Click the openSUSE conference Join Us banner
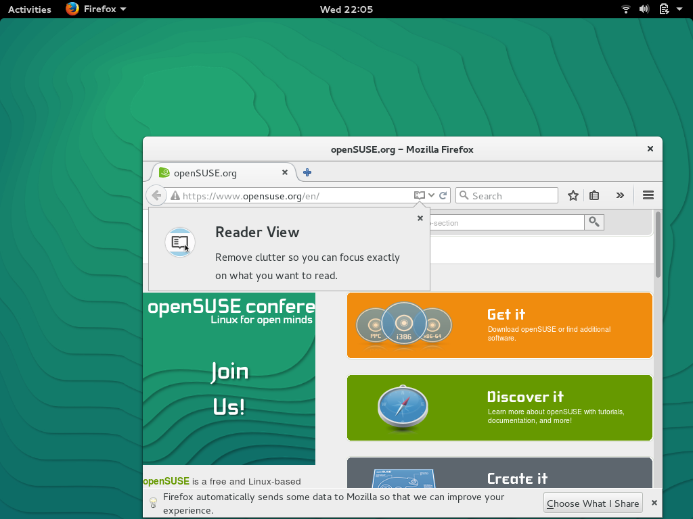Screen dimensions: 693x519 pyautogui.click(x=229, y=378)
